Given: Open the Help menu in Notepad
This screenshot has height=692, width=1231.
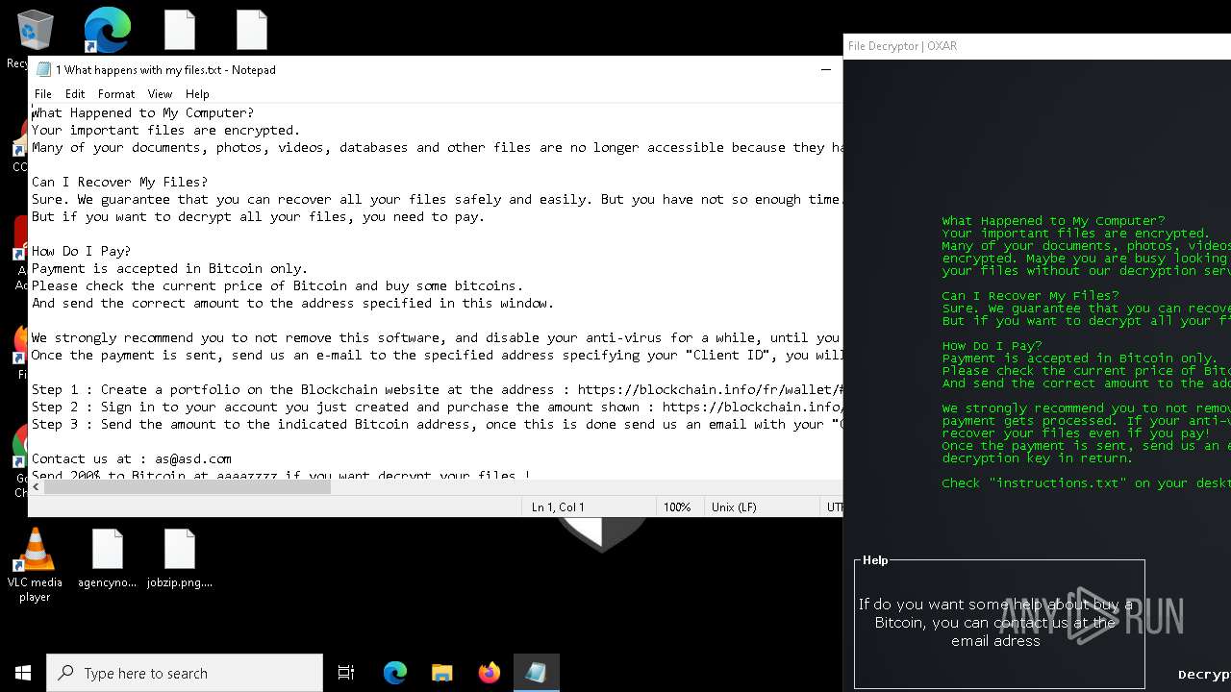Looking at the screenshot, I should coord(197,94).
